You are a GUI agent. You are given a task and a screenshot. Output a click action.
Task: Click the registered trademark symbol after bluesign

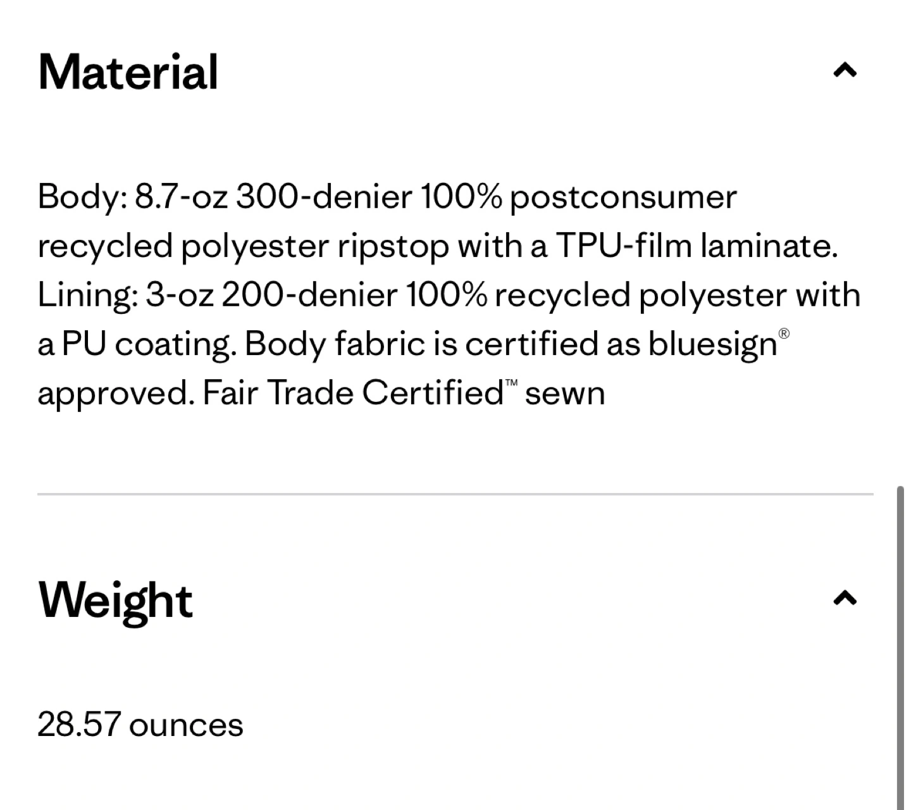click(x=784, y=333)
